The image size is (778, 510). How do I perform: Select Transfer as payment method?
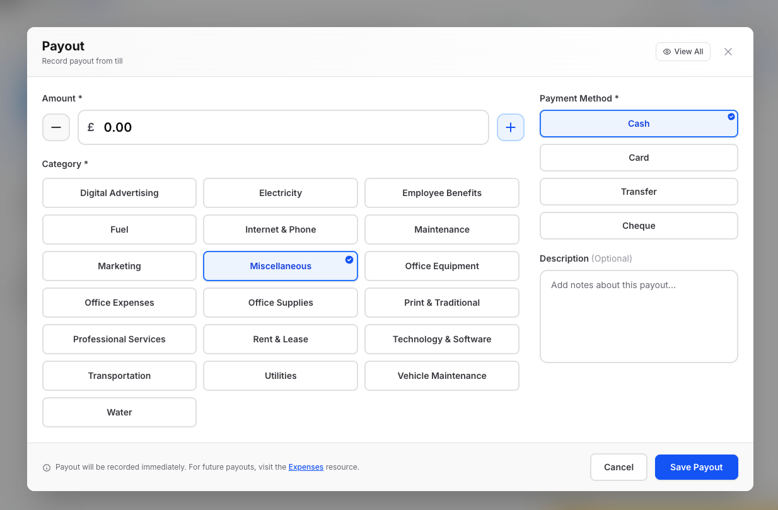pos(639,192)
